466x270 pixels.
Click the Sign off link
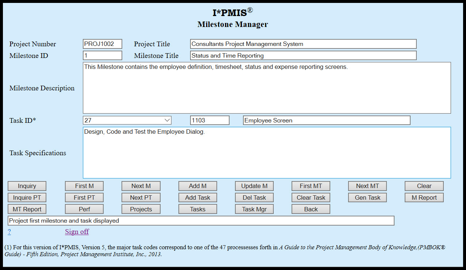(x=77, y=232)
